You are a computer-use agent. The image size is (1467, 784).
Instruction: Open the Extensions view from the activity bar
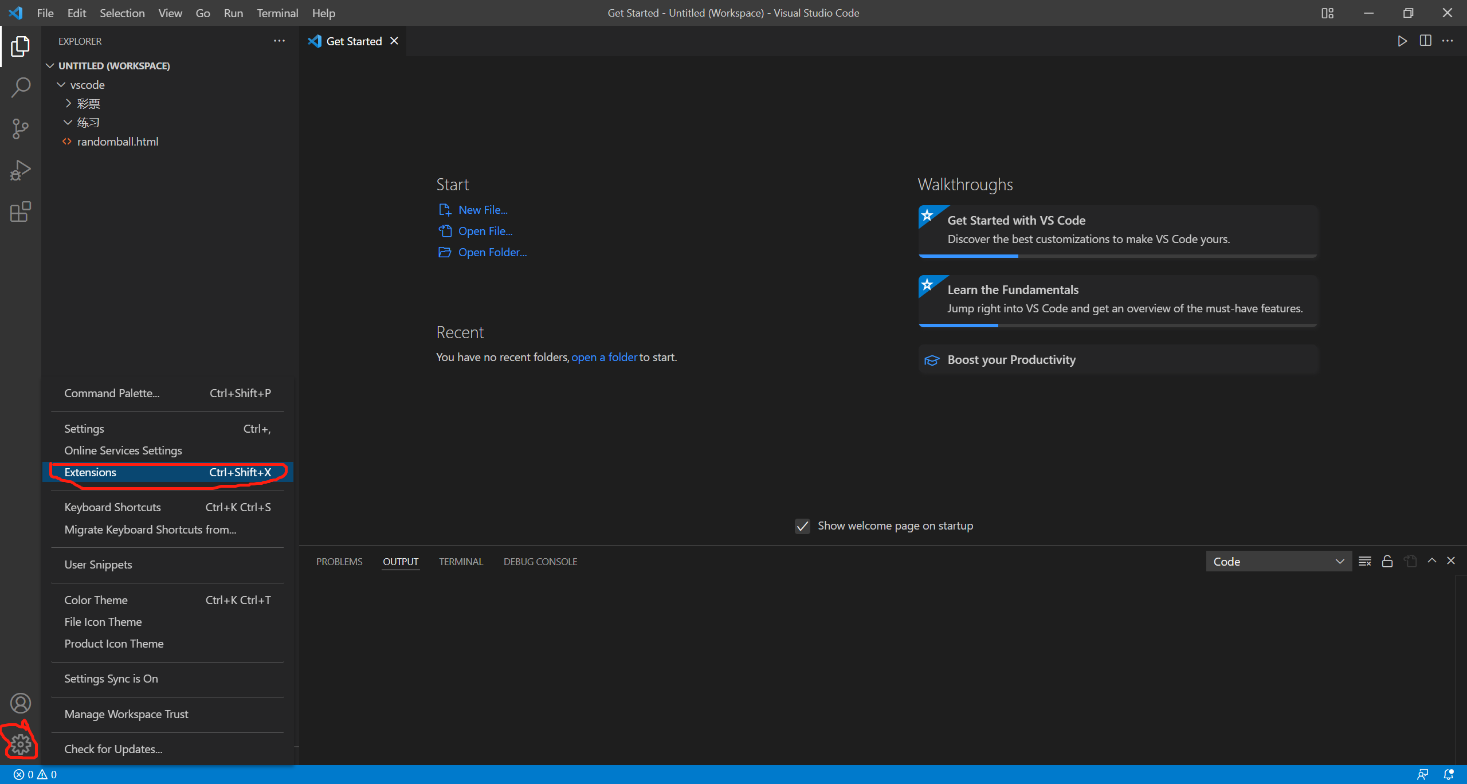click(20, 211)
